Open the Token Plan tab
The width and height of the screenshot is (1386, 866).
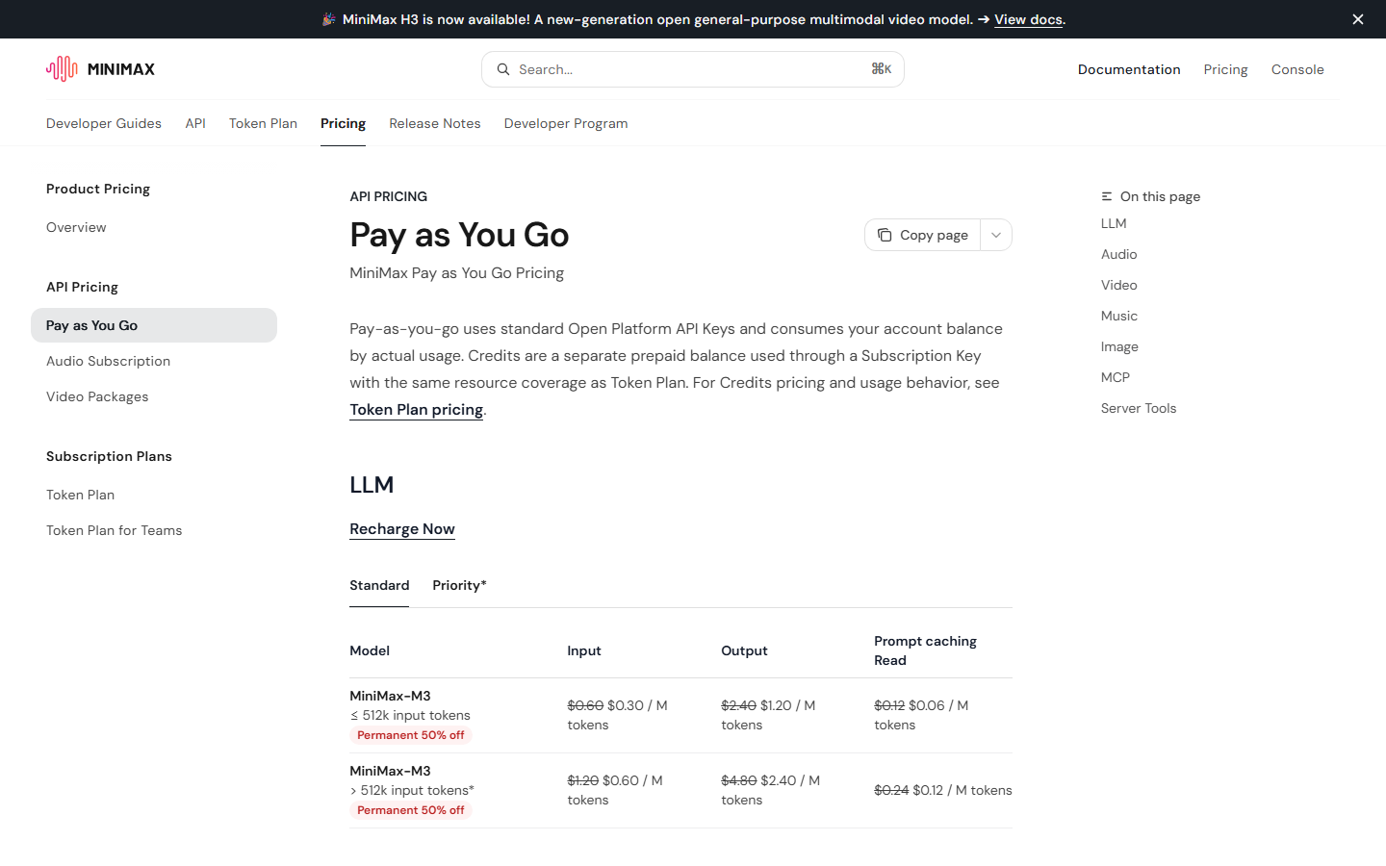(x=263, y=123)
